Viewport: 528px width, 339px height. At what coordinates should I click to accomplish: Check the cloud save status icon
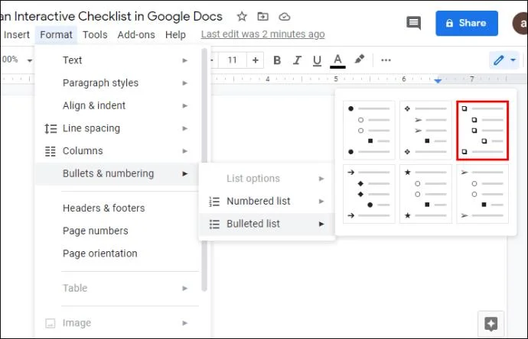(284, 17)
